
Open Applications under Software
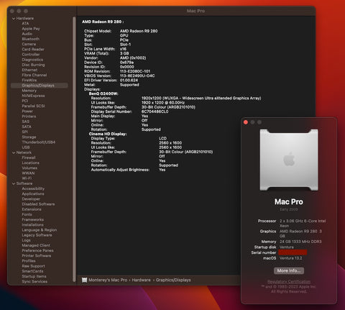coord(33,193)
